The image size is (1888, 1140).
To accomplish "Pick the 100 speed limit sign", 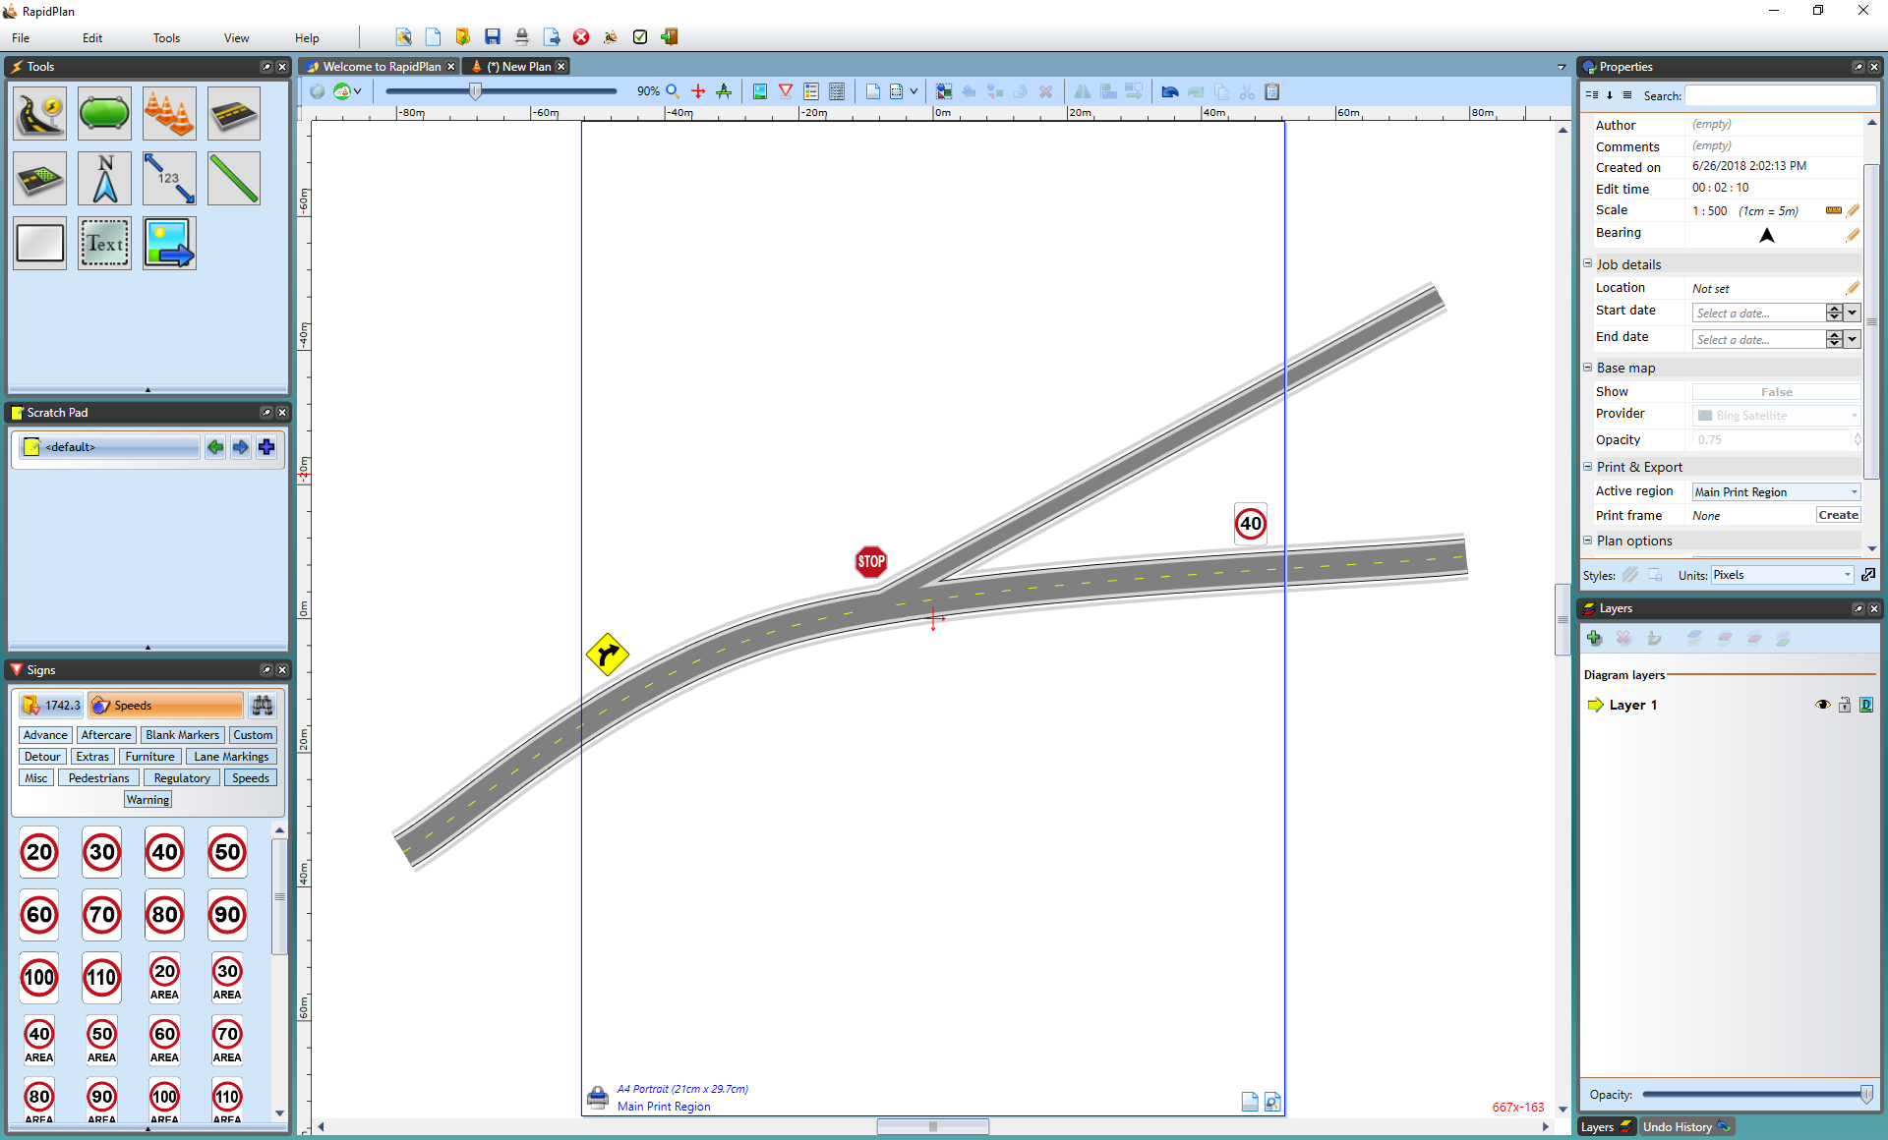I will (39, 978).
